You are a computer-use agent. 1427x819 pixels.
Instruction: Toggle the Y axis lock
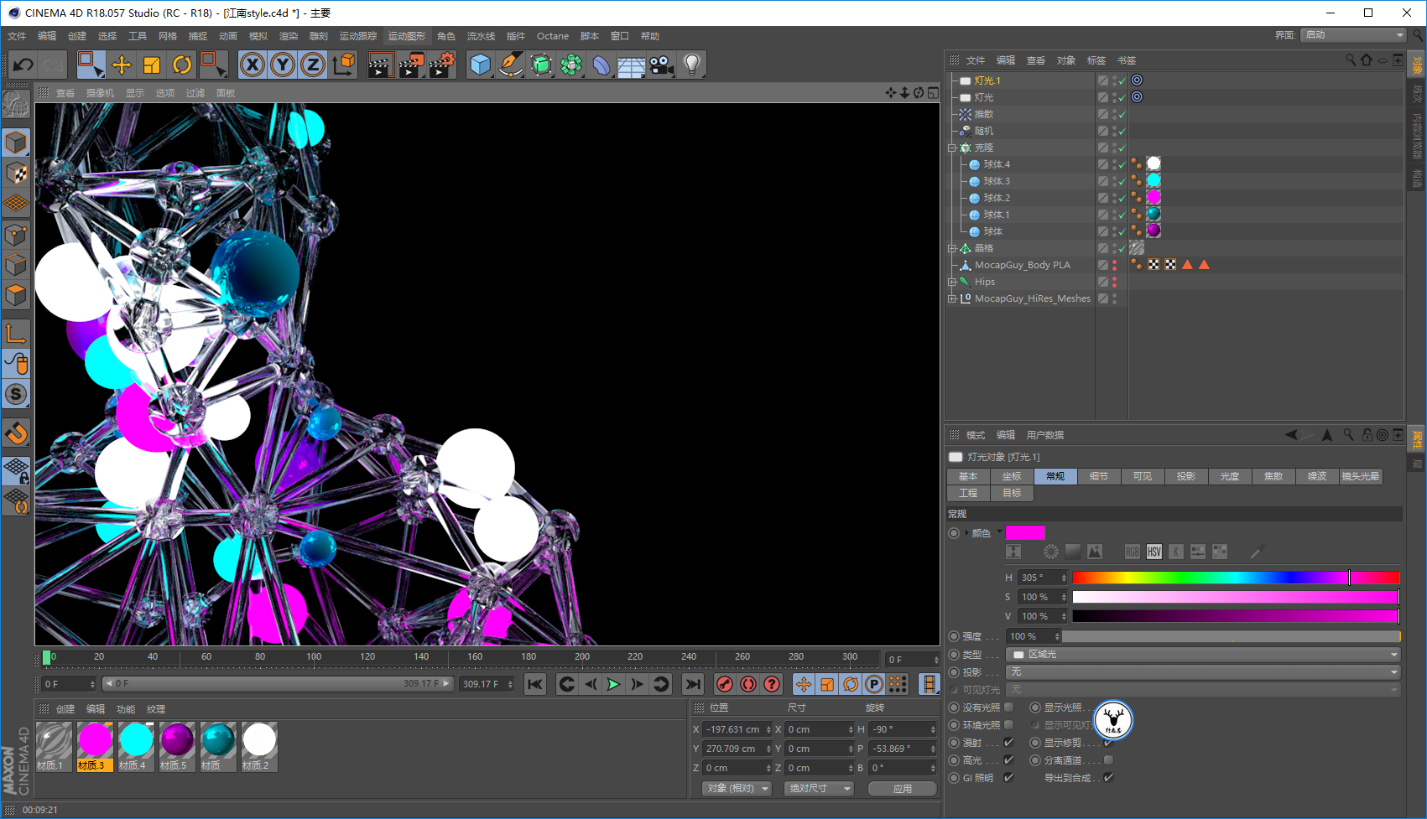283,65
